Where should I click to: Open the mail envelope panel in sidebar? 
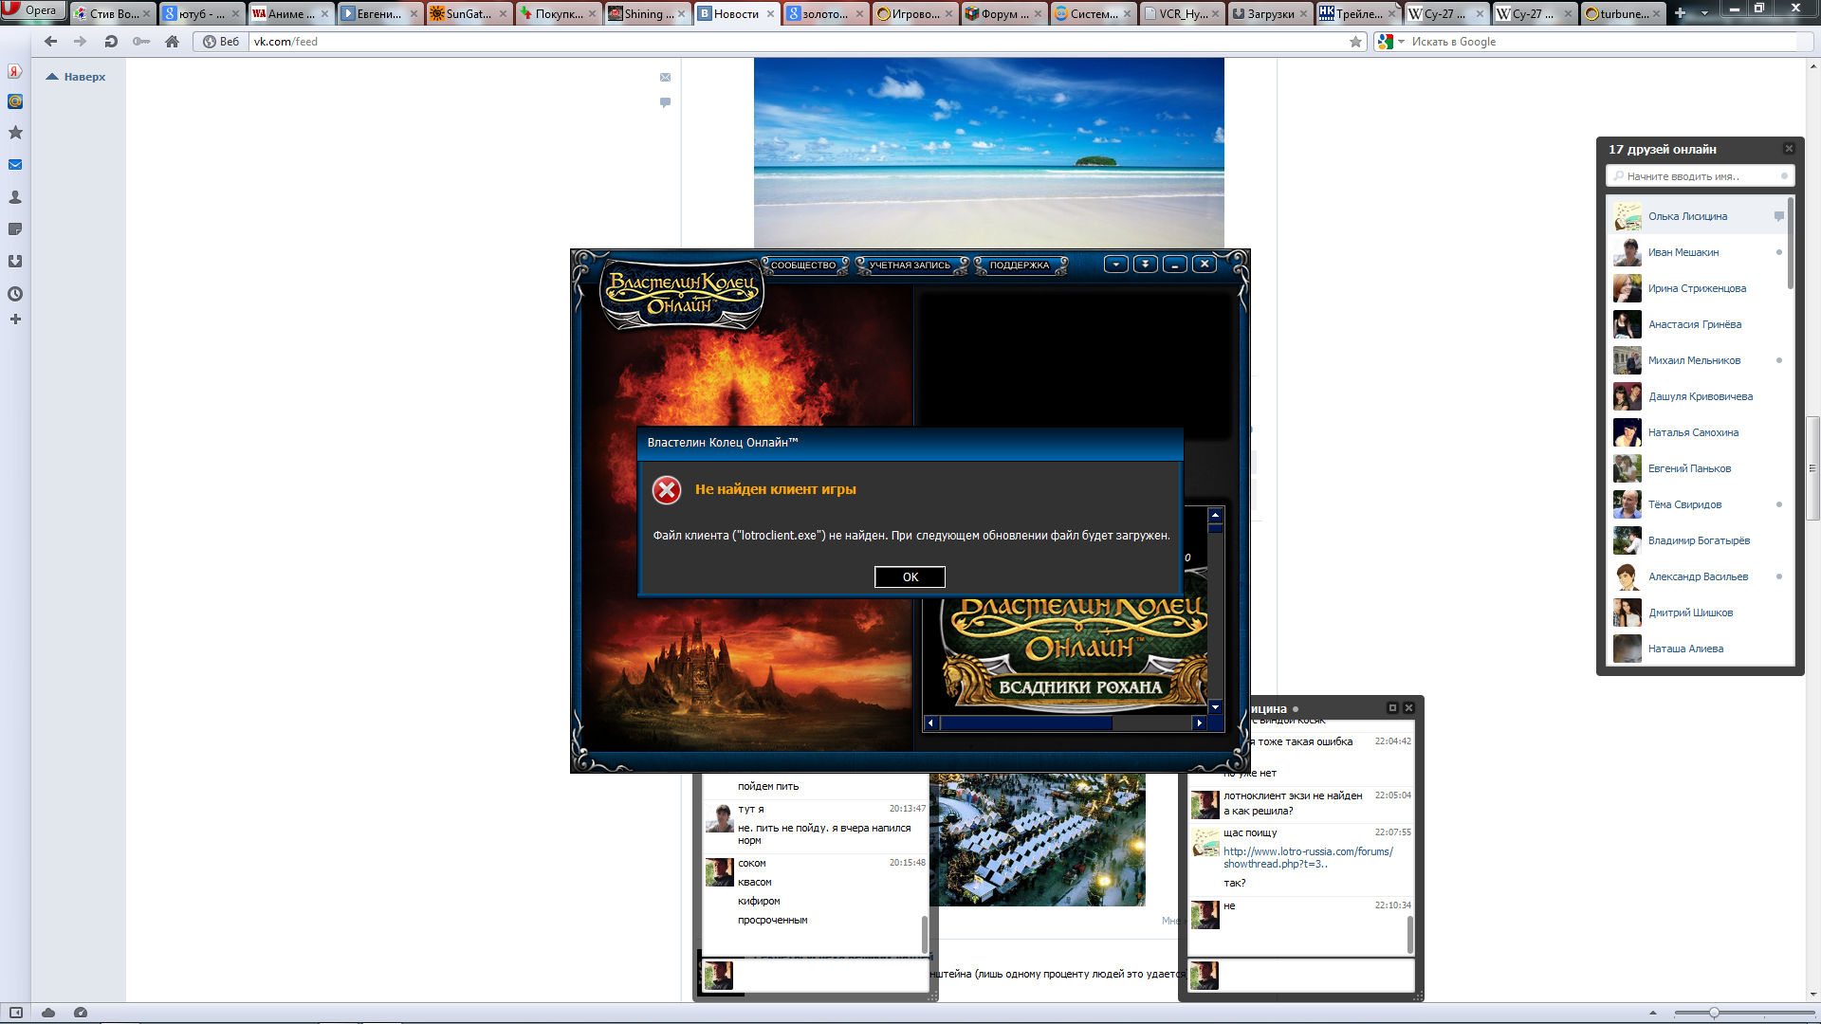point(15,165)
